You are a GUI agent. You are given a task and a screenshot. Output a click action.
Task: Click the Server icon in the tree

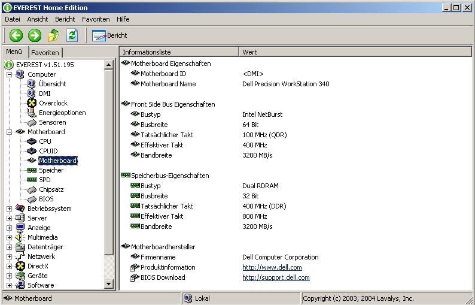pyautogui.click(x=20, y=218)
